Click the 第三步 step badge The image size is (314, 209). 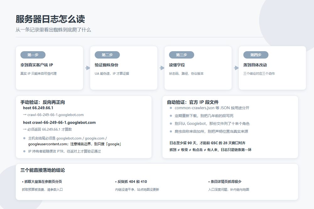pyautogui.click(x=181, y=55)
